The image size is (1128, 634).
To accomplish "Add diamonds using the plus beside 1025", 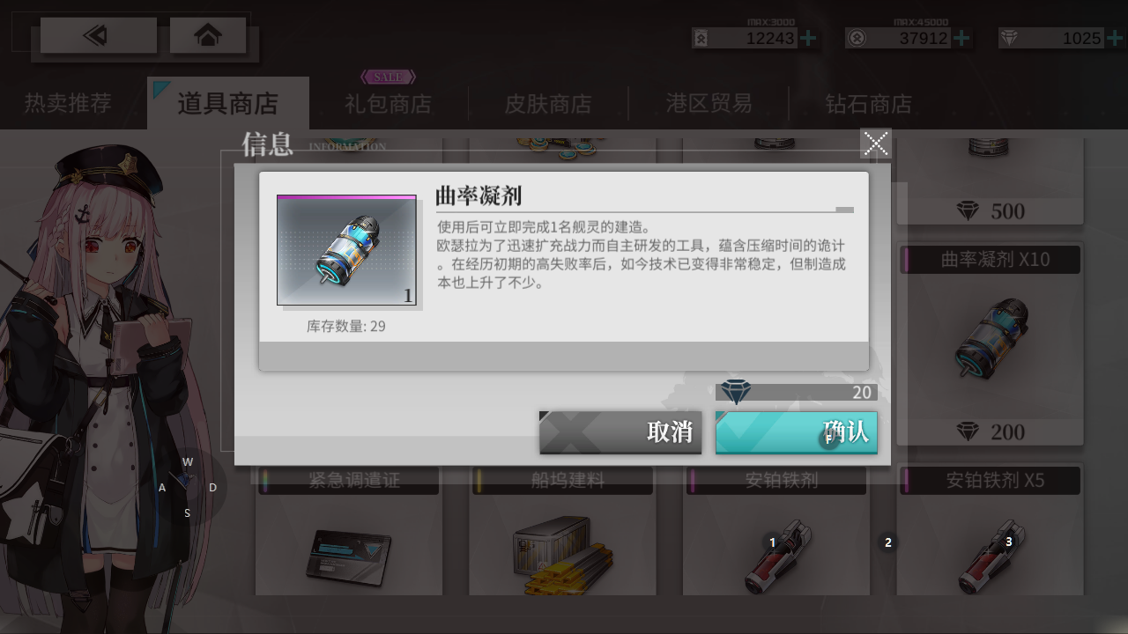I will tap(1115, 38).
